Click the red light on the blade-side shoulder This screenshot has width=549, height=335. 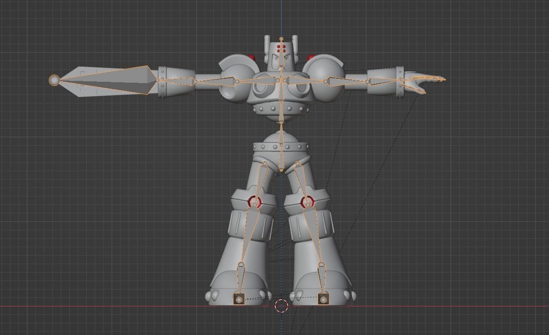point(251,57)
